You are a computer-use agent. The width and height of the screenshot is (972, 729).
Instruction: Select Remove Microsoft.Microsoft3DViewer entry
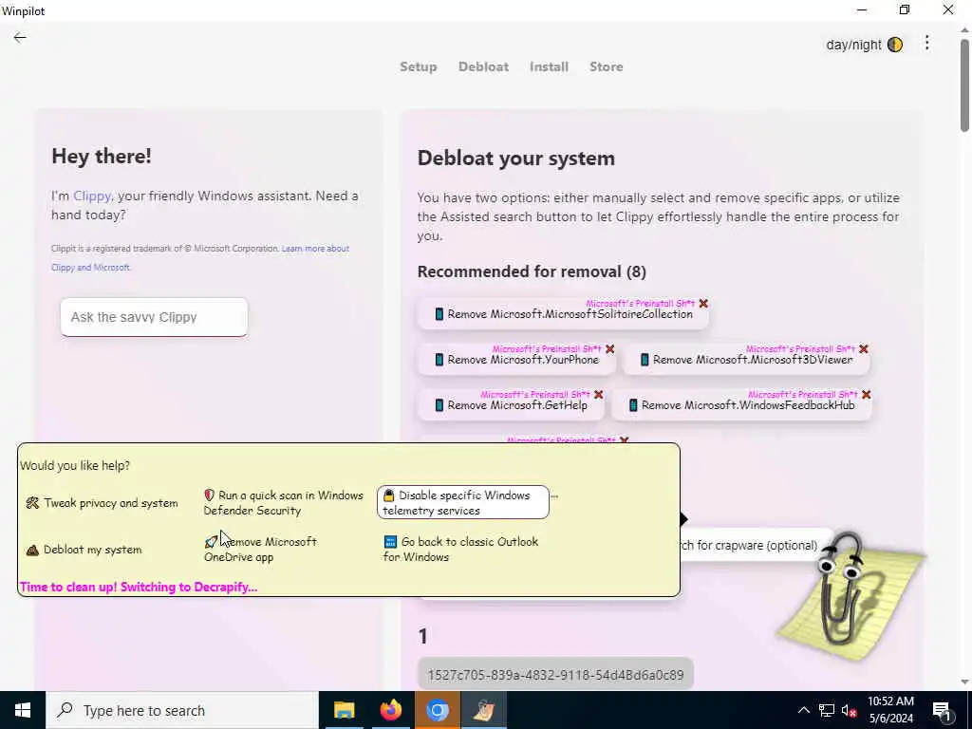tap(746, 360)
